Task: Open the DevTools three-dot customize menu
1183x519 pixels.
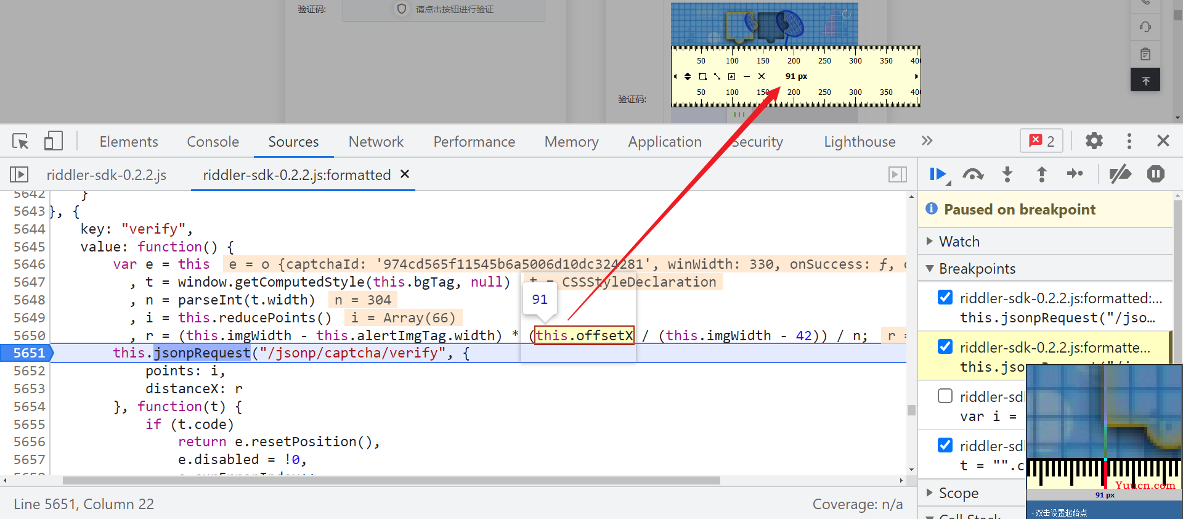Action: point(1129,141)
